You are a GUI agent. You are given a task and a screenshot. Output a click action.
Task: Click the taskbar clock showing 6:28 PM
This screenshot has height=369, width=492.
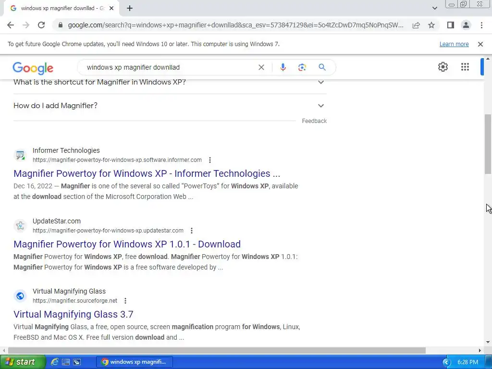(467, 362)
